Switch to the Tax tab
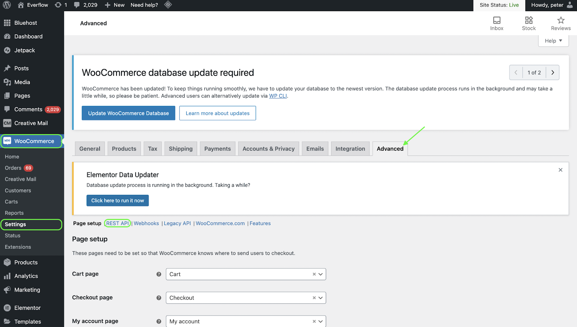577x327 pixels. coord(153,149)
